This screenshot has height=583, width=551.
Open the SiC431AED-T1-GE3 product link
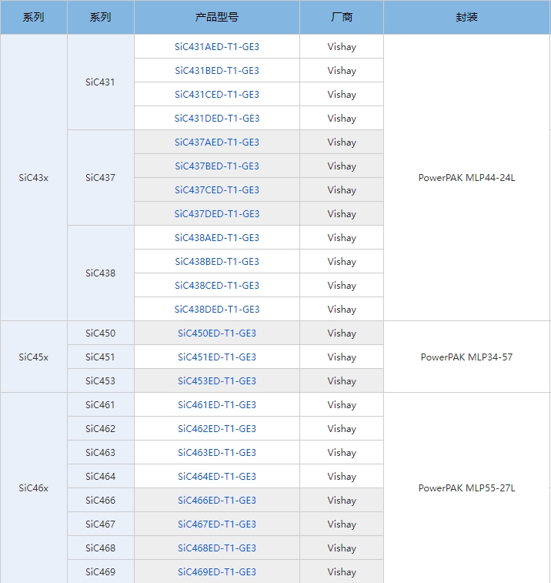pos(216,47)
